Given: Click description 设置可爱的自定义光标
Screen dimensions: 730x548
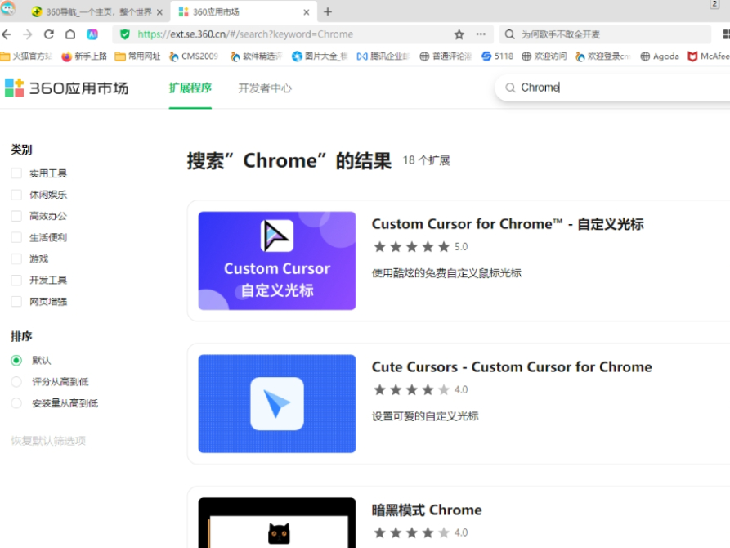Looking at the screenshot, I should point(425,416).
